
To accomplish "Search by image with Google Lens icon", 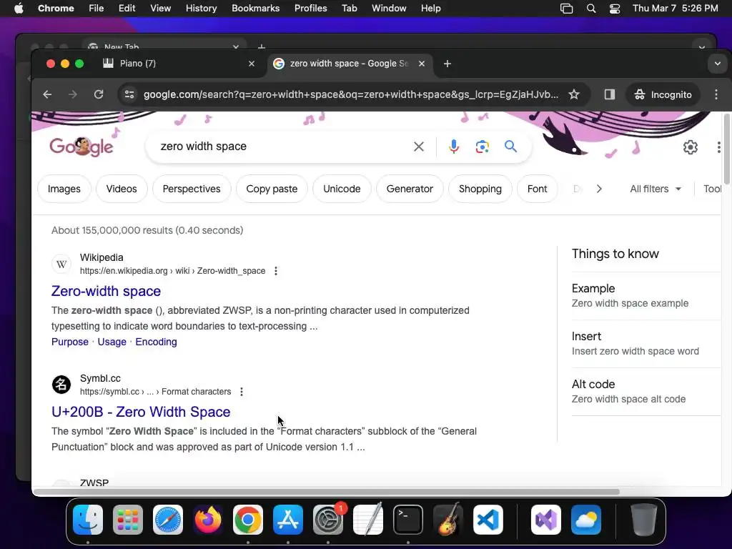I will pyautogui.click(x=483, y=147).
